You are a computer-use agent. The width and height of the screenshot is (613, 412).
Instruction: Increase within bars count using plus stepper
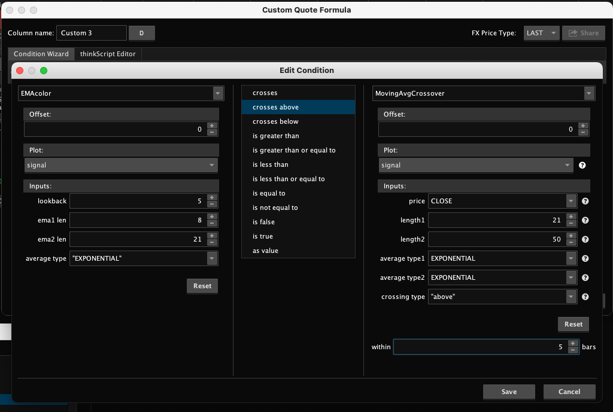[x=573, y=343]
